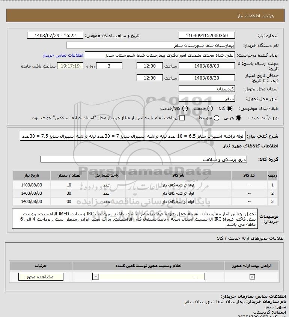Click the نام کالا column header
289x317 pixels.
[178, 176]
